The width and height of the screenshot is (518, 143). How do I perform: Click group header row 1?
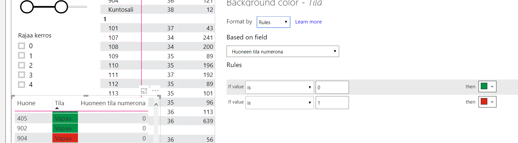157,19
